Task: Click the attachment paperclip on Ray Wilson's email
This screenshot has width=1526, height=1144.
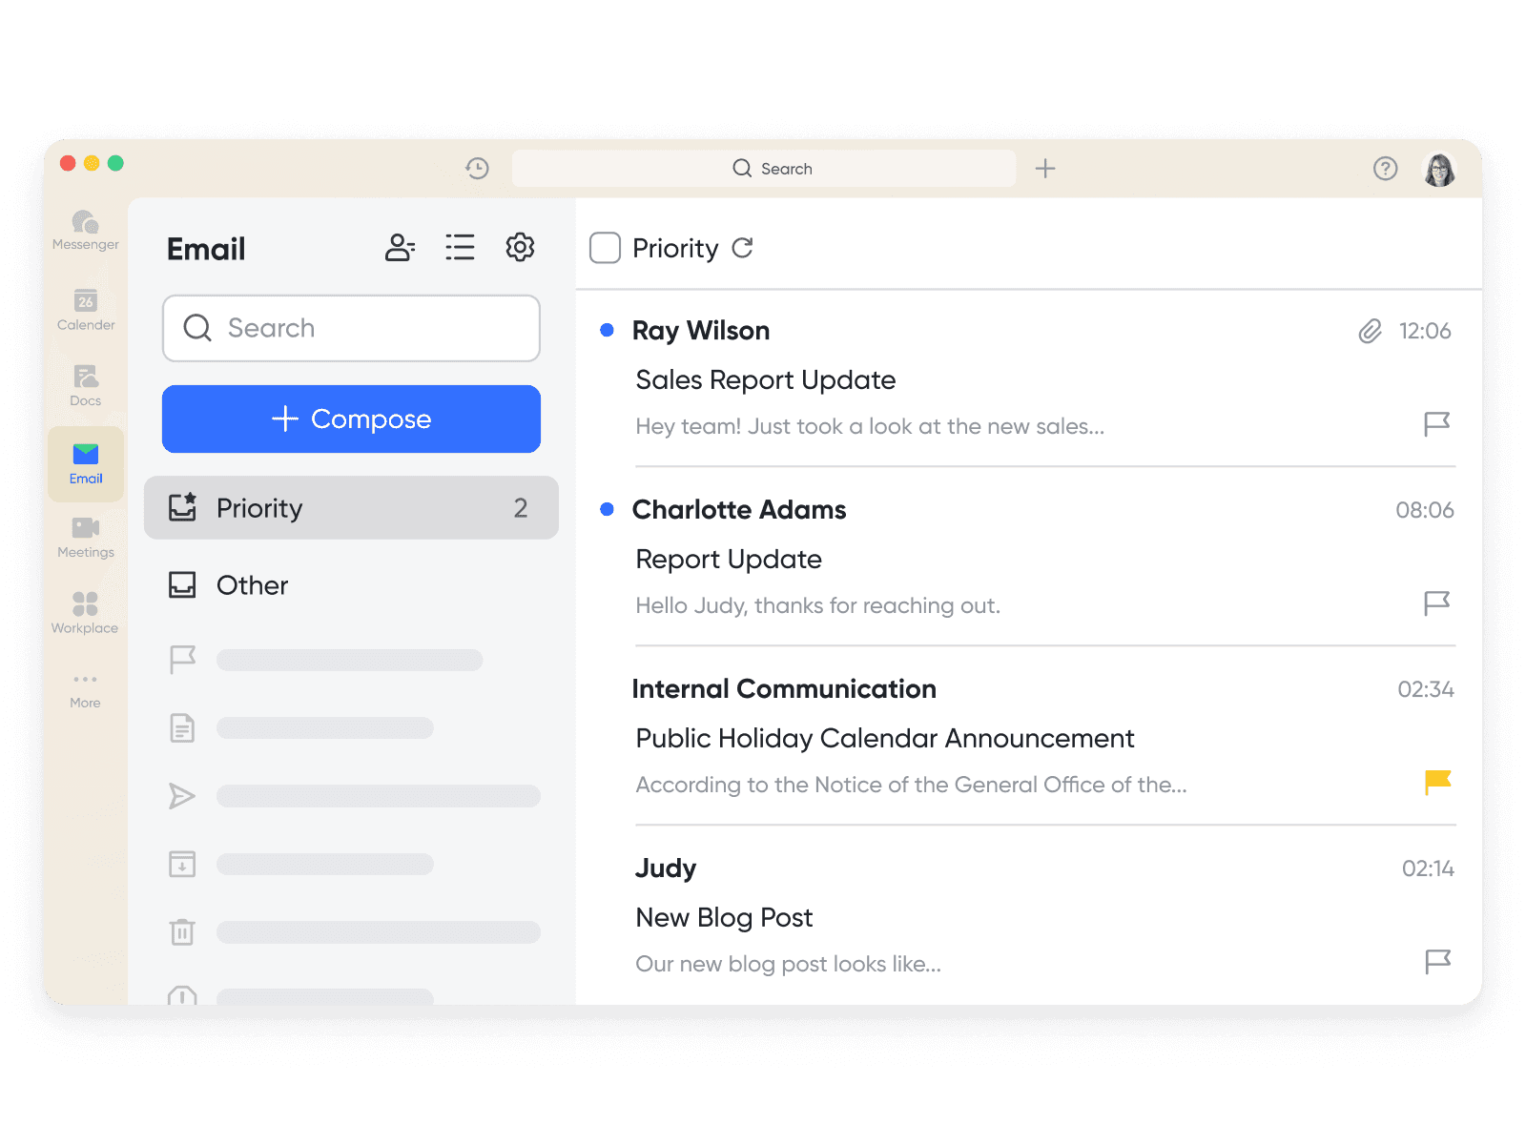Action: pos(1371,331)
